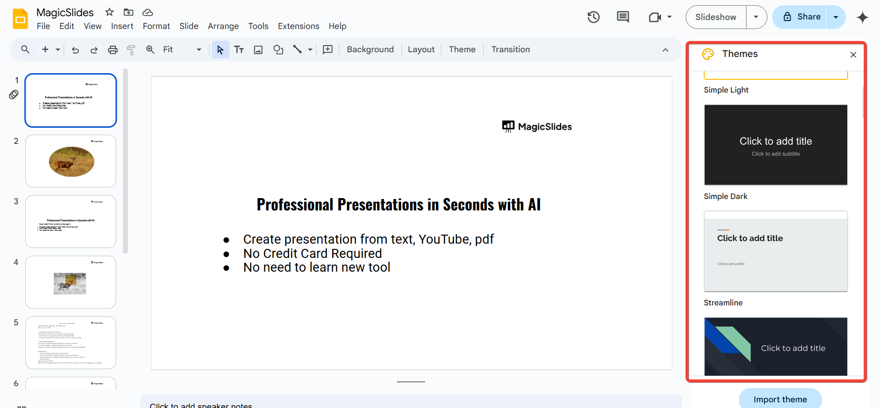Activate the Paint format tool

click(131, 49)
